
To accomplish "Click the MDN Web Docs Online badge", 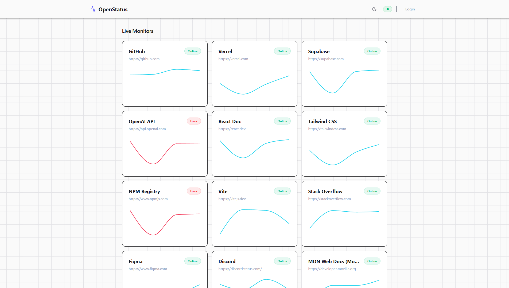I will point(372,261).
